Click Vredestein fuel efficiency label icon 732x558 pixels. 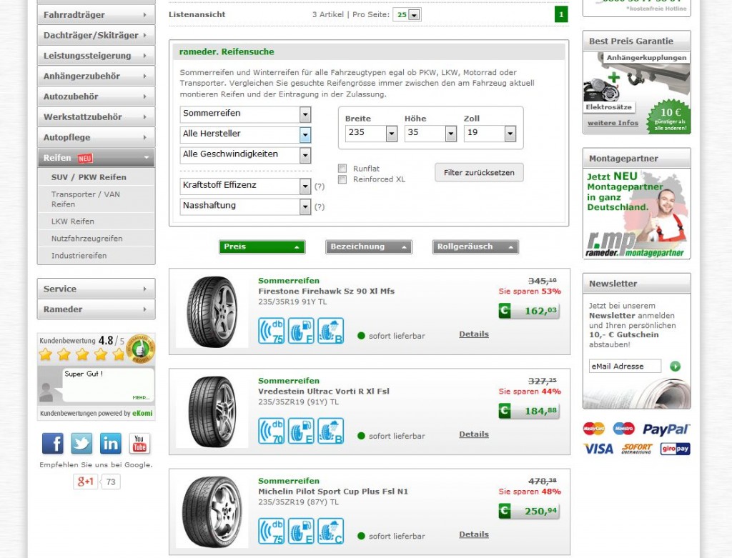tap(301, 431)
